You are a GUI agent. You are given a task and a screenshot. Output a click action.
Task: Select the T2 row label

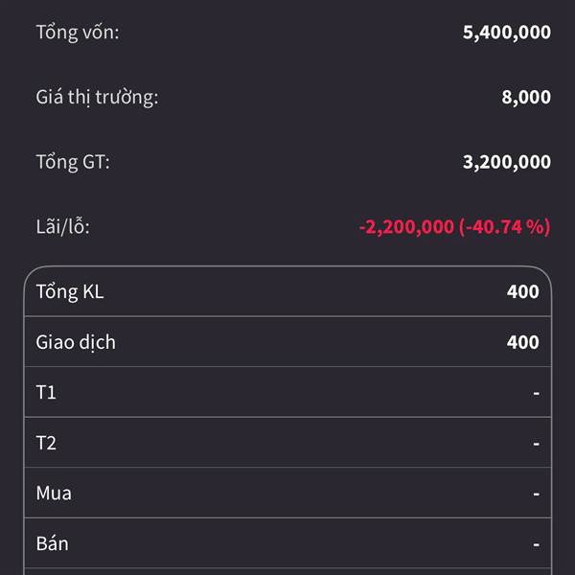[x=46, y=443]
